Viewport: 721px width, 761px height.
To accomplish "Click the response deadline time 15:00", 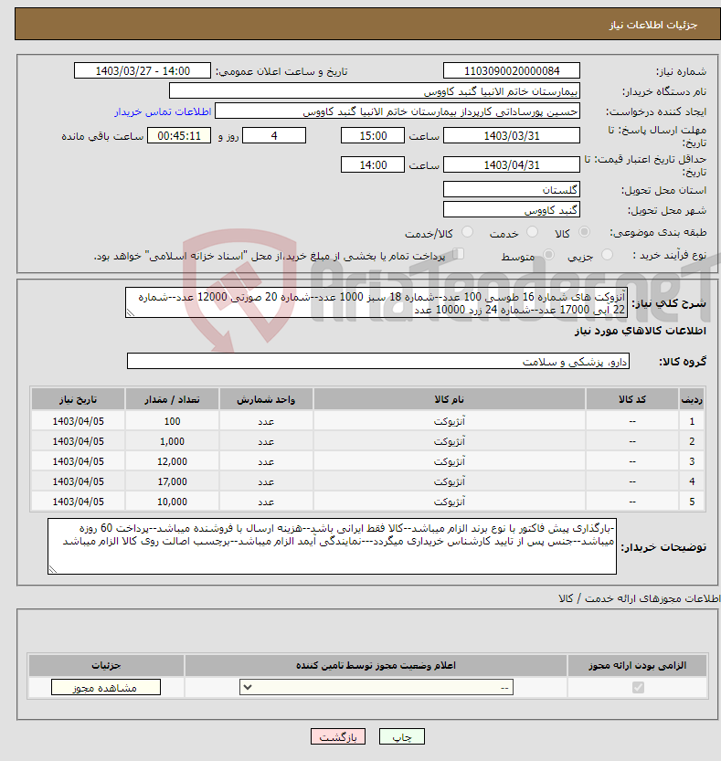I will 373,135.
